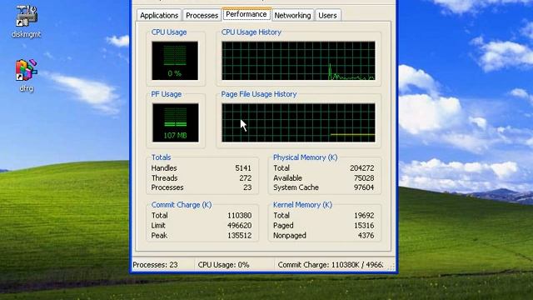The width and height of the screenshot is (533, 300).
Task: Select the Totals Processes value 23
Action: point(247,187)
